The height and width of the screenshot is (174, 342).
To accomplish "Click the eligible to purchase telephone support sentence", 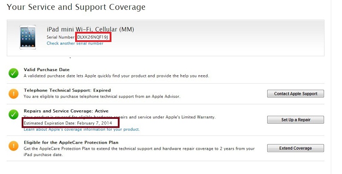I will 102,96.
